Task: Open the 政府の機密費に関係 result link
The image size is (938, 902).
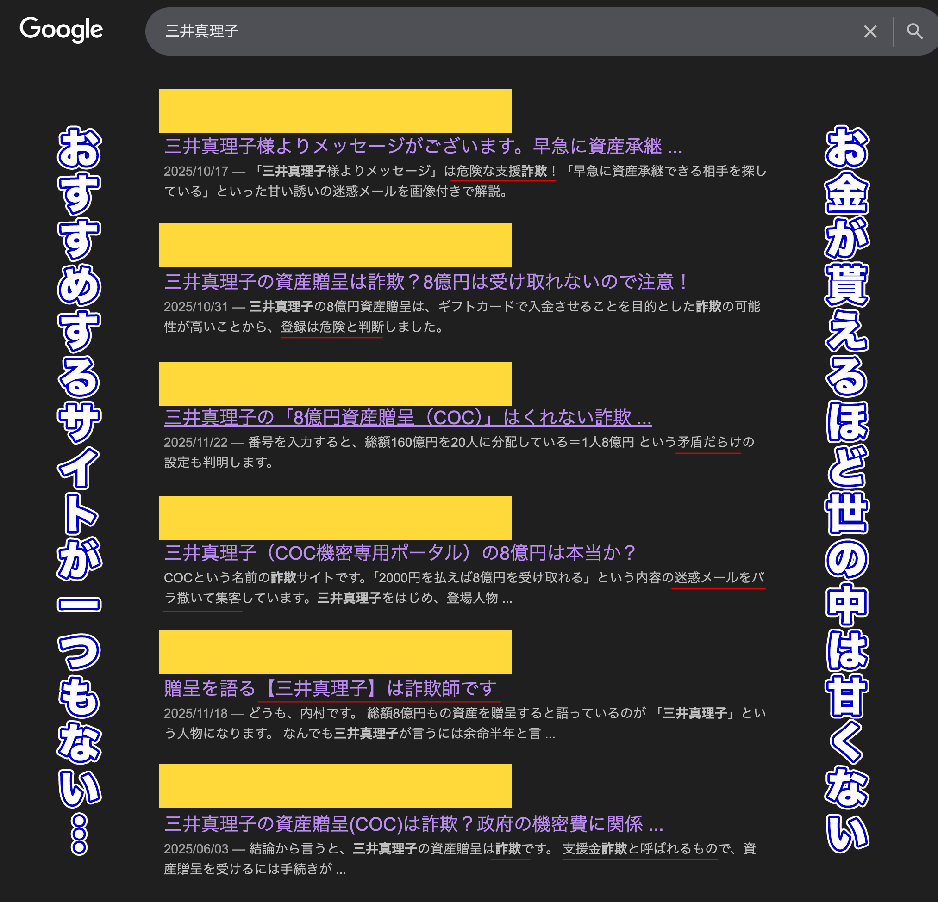Action: [414, 824]
